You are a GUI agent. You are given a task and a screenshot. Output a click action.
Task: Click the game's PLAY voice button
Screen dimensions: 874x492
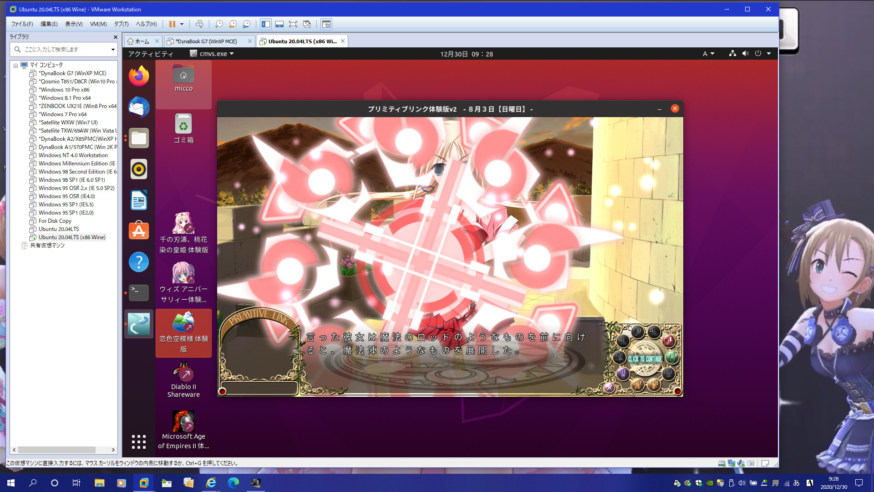pos(620,358)
